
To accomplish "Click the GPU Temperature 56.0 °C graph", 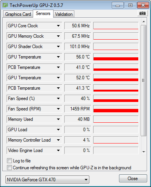I will point(116,57).
